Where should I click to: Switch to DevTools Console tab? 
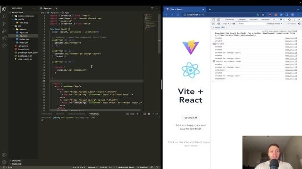pos(242,20)
